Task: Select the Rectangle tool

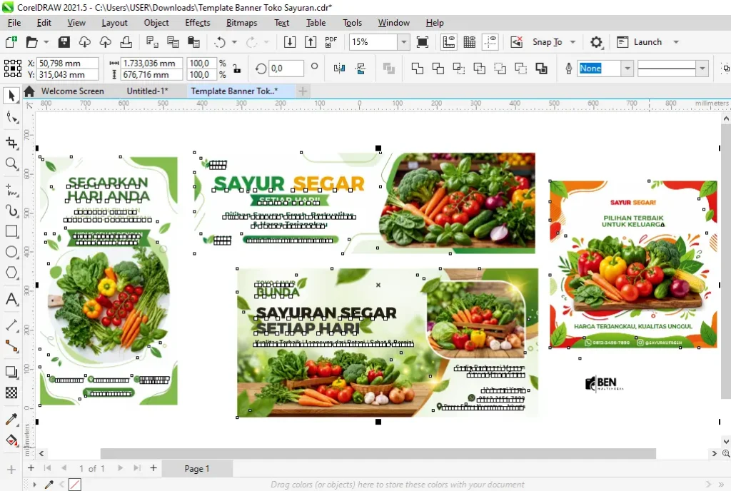Action: [x=11, y=231]
